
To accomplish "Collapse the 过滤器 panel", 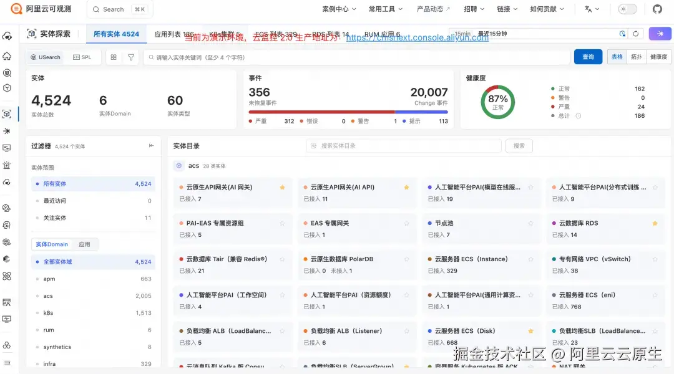I will coord(151,146).
